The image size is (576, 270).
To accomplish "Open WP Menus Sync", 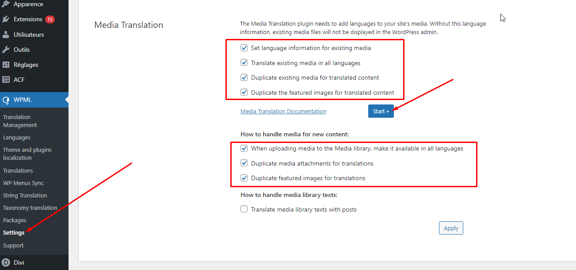I will click(x=23, y=183).
